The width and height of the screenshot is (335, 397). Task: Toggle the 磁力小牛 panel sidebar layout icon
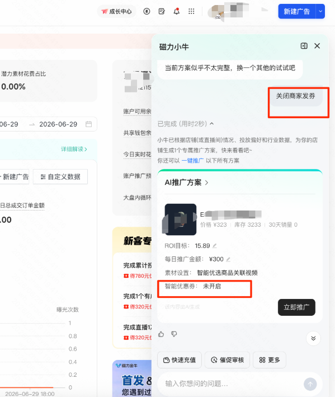(x=304, y=46)
